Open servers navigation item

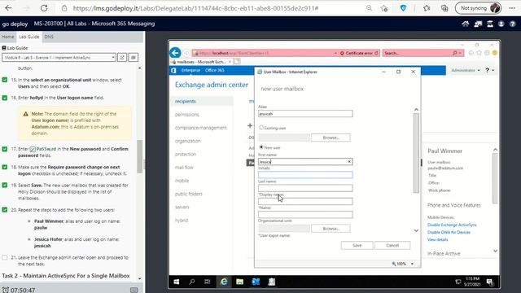[182, 208]
